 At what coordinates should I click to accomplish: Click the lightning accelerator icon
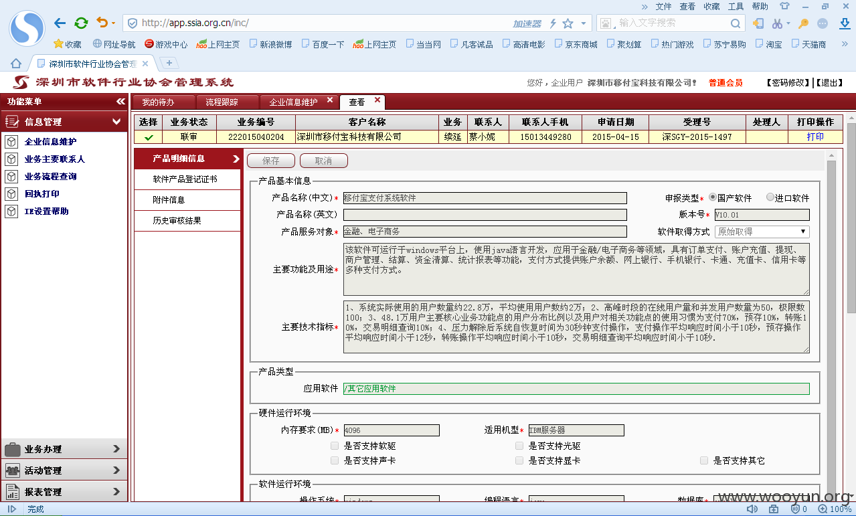(x=553, y=23)
